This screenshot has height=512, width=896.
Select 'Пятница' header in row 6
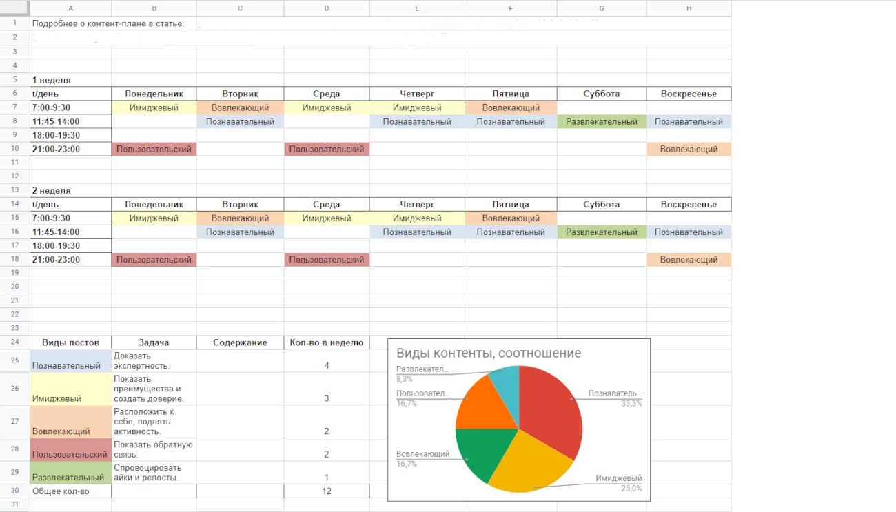pos(511,94)
